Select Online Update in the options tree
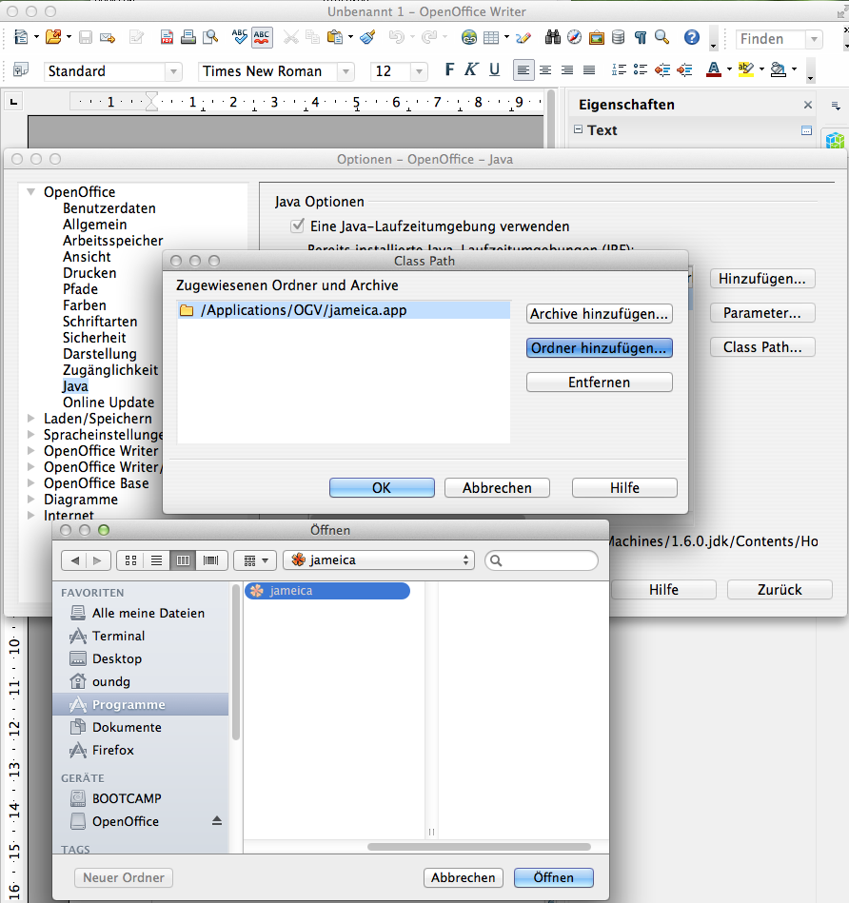Image resolution: width=849 pixels, height=903 pixels. (109, 402)
